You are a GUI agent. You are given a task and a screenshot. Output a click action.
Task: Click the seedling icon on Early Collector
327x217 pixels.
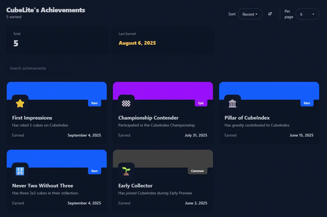126,171
